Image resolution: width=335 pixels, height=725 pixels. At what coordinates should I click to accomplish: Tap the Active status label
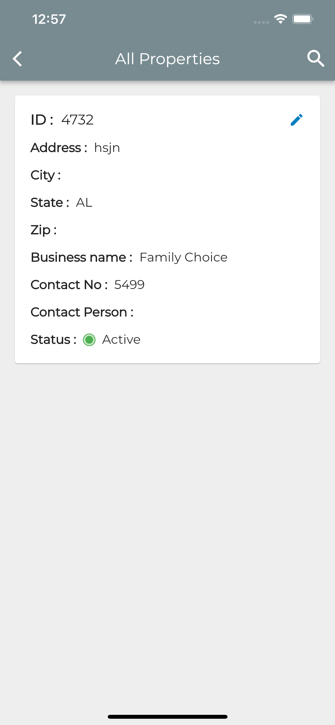[121, 340]
